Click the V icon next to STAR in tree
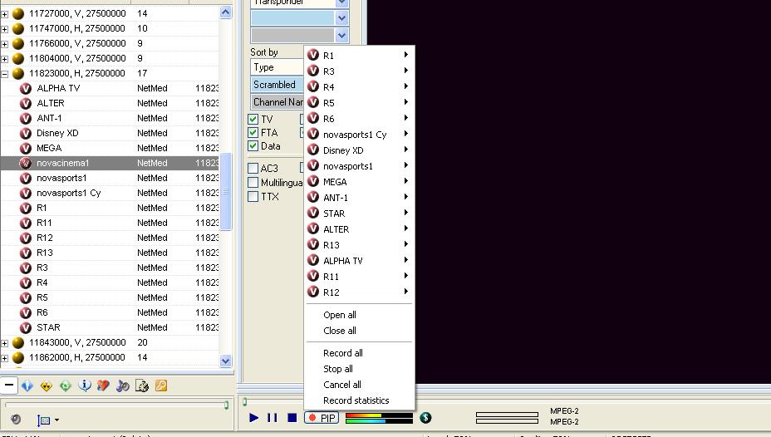 point(26,327)
